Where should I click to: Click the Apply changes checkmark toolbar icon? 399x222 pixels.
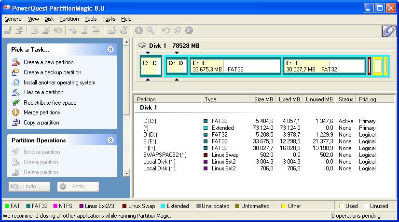(189, 30)
